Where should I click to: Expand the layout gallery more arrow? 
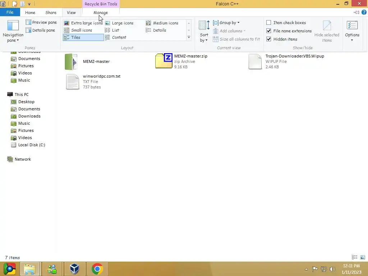pos(189,37)
